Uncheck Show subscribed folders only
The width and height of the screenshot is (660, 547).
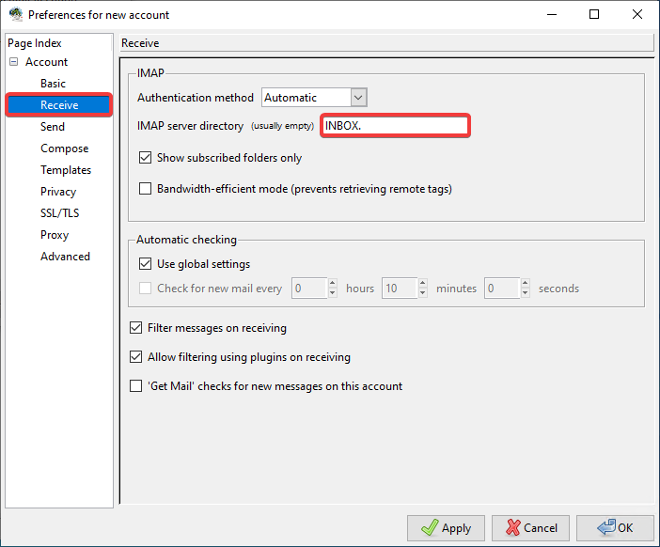pos(146,158)
